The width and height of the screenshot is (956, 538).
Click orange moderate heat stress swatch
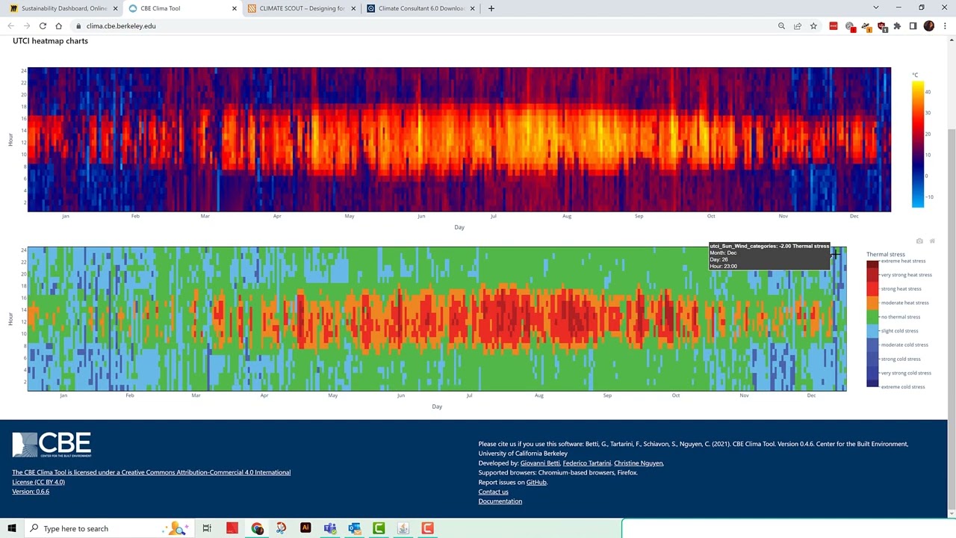872,303
